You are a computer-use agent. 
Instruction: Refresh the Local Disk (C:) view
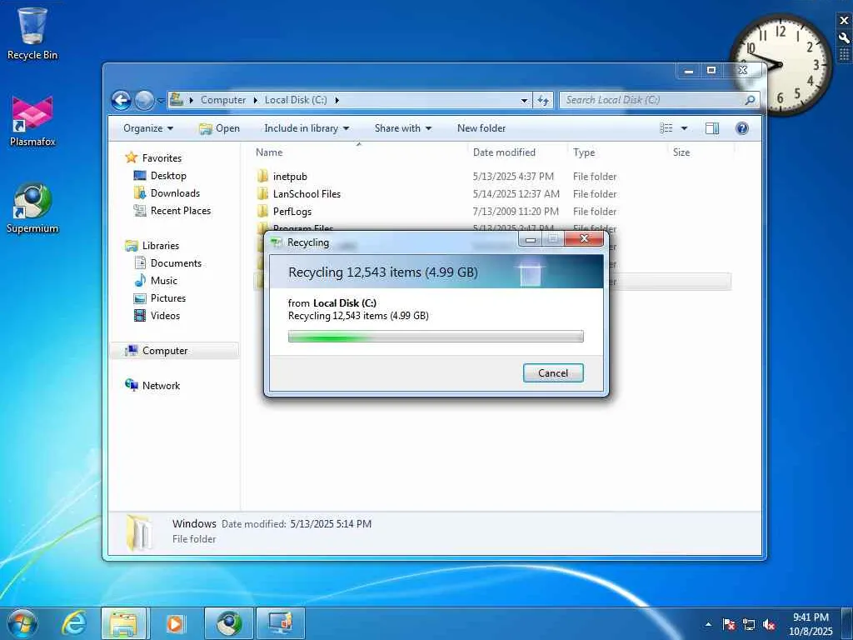point(543,100)
